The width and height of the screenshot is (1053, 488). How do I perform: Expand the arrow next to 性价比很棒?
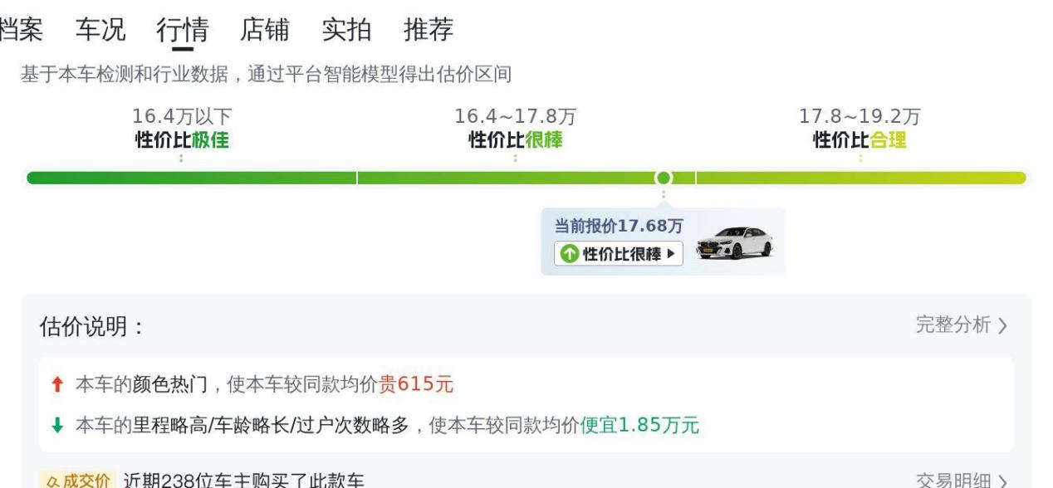(671, 254)
